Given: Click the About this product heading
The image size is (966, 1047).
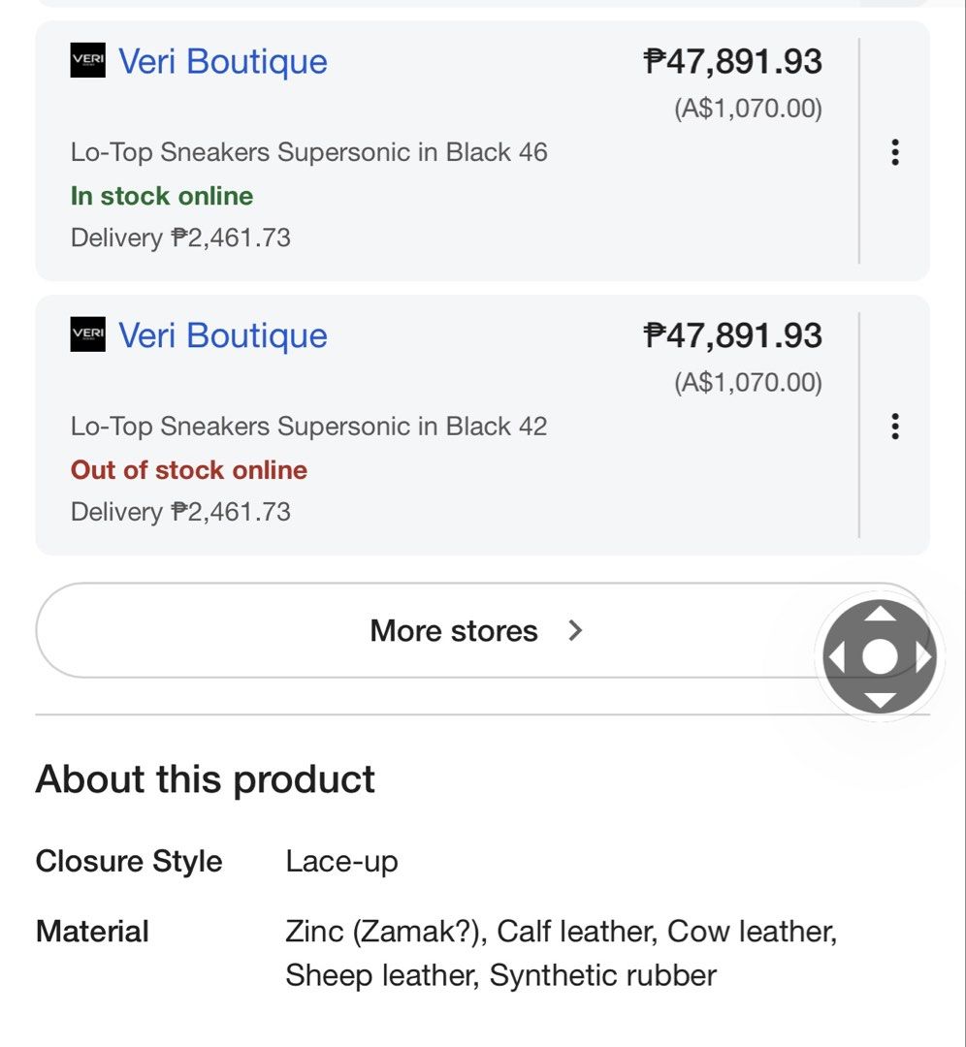Looking at the screenshot, I should coord(205,779).
